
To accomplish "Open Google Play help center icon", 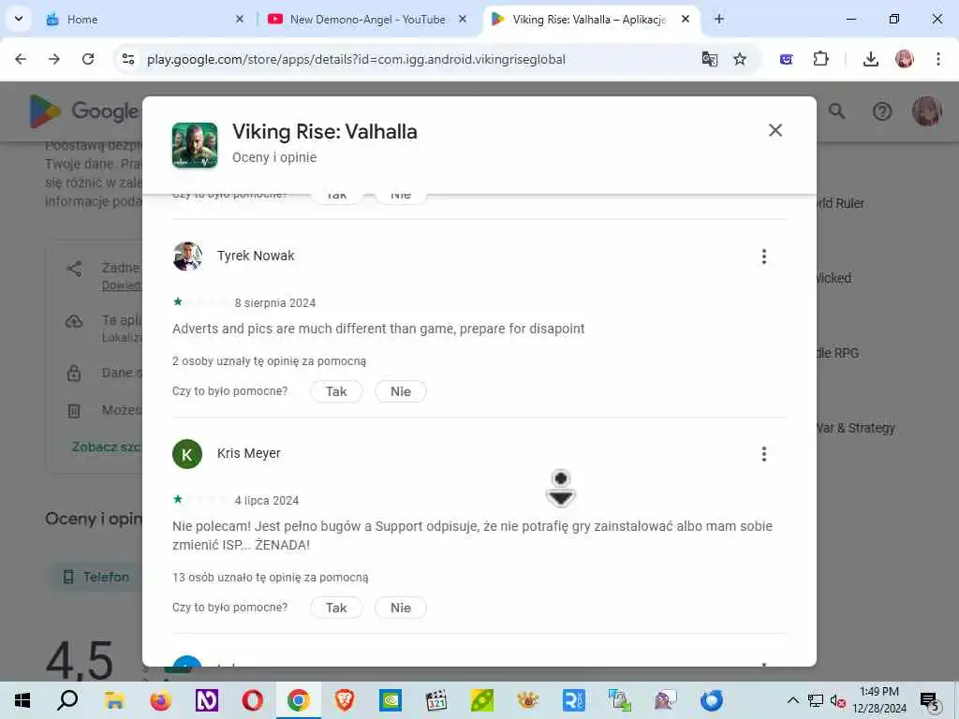I will 882,111.
